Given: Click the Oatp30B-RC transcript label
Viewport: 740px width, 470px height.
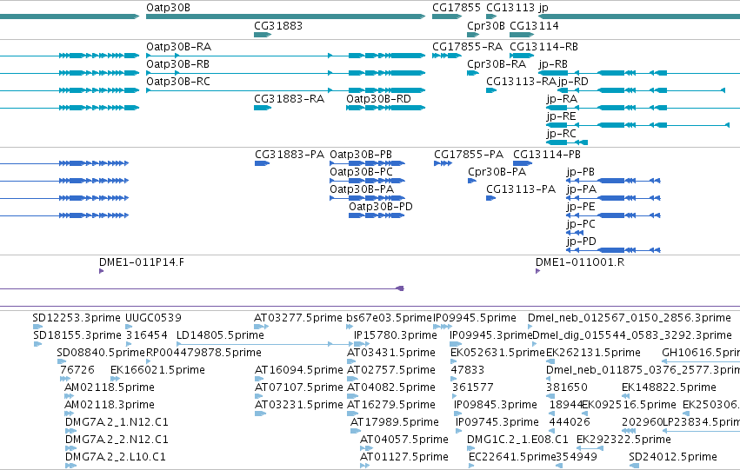Looking at the screenshot, I should (x=178, y=82).
